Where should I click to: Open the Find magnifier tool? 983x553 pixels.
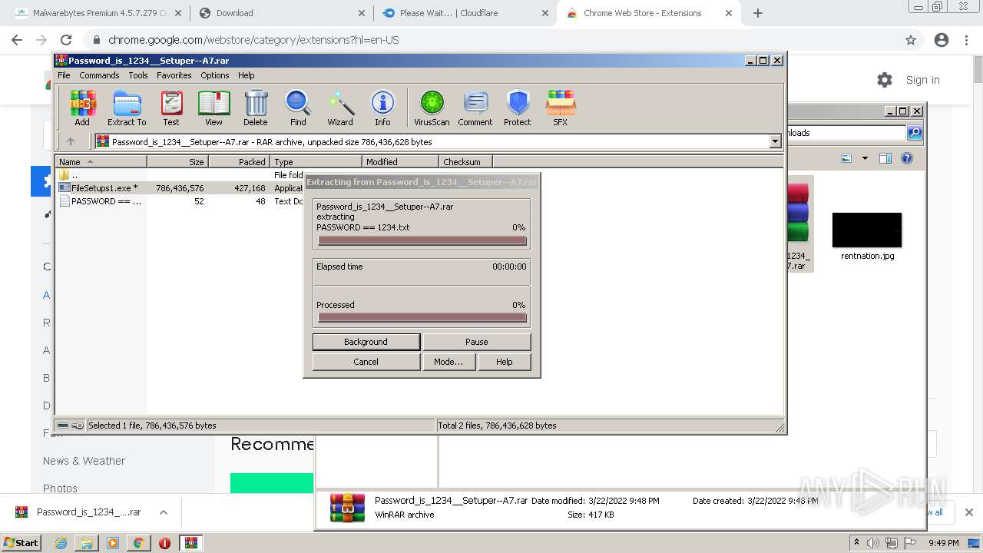[x=298, y=108]
